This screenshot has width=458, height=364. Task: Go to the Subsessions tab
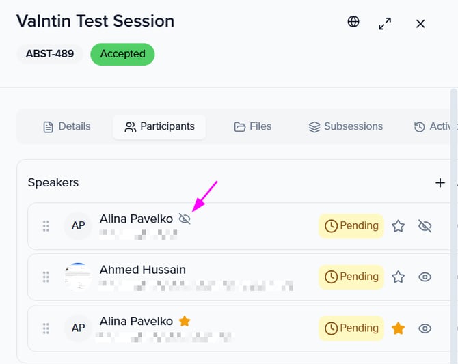[345, 126]
